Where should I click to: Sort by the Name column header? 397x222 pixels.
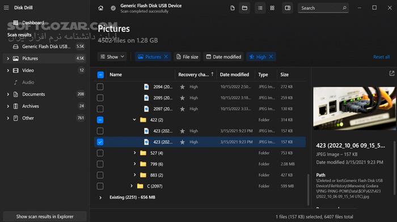[x=116, y=75]
